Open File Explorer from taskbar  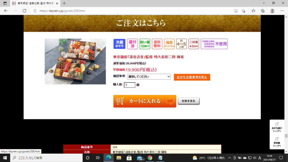(119, 158)
